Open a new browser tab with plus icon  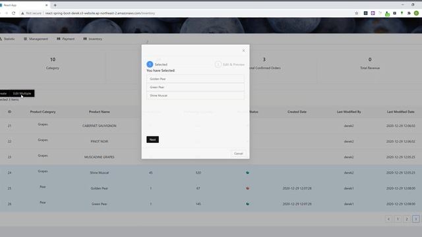pyautogui.click(x=55, y=5)
